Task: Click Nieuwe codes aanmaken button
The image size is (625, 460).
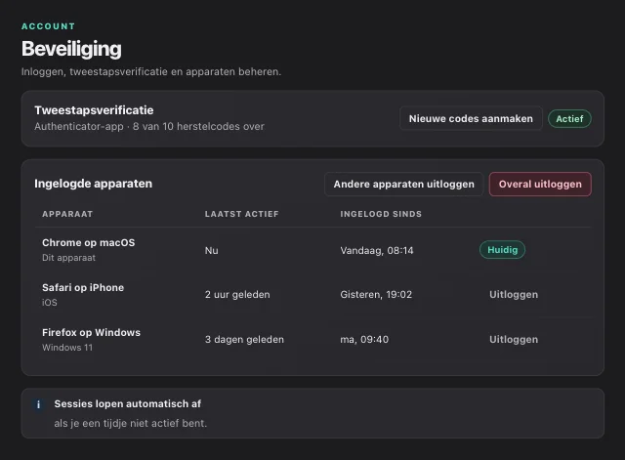Action: 471,118
